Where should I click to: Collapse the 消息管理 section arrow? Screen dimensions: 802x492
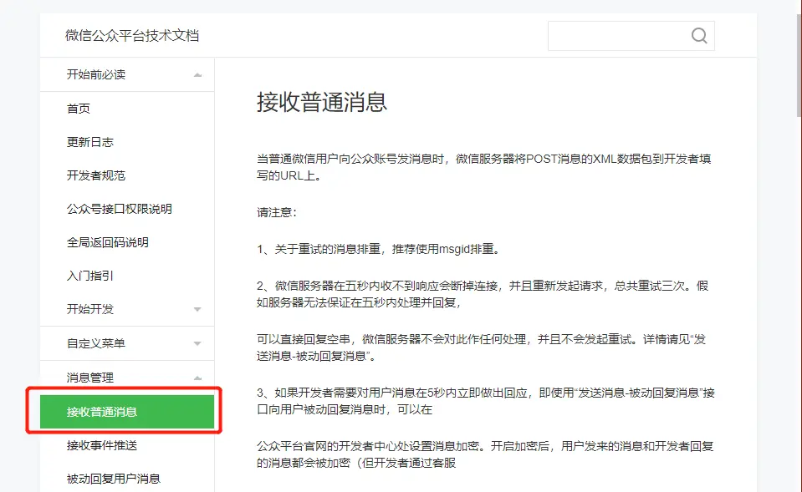(197, 378)
